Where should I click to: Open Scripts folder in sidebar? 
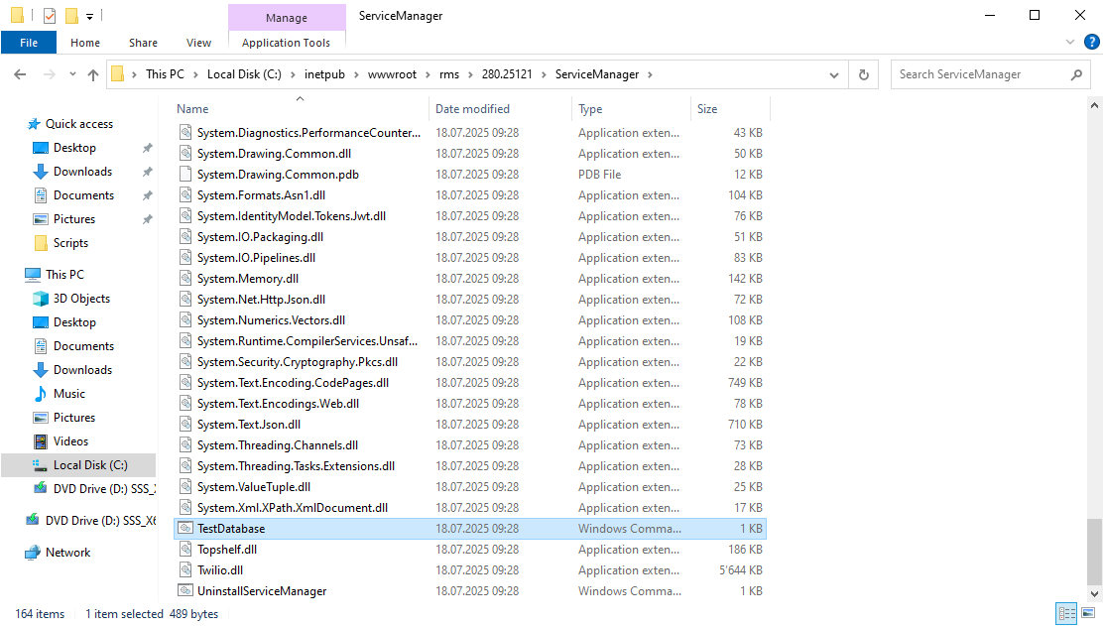70,243
